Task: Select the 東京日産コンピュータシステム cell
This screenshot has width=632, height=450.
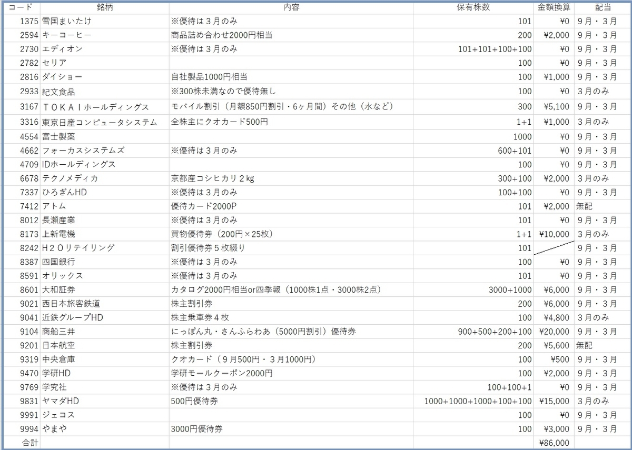Action: click(105, 122)
